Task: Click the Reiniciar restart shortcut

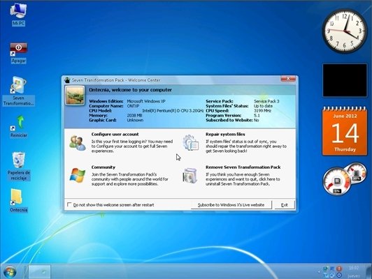Action: pos(18,126)
